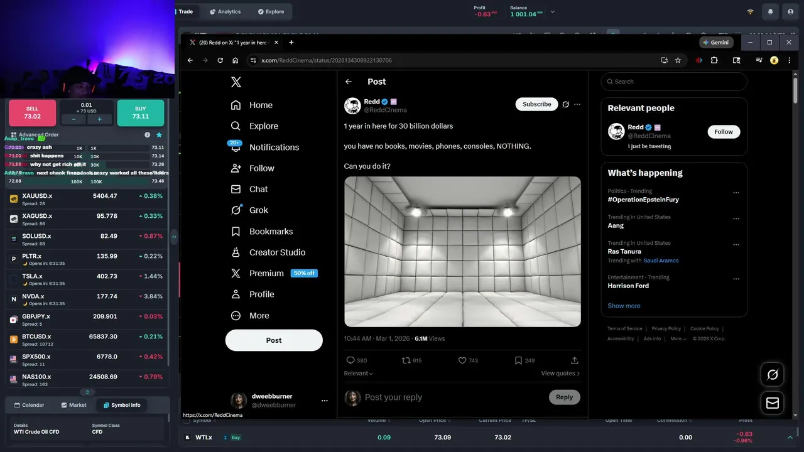
Task: Switch to the Market tab
Action: 74,405
